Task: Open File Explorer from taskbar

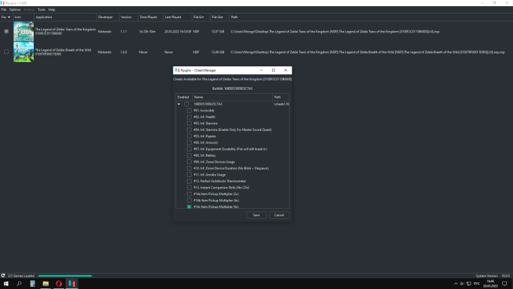Action: 45,284
